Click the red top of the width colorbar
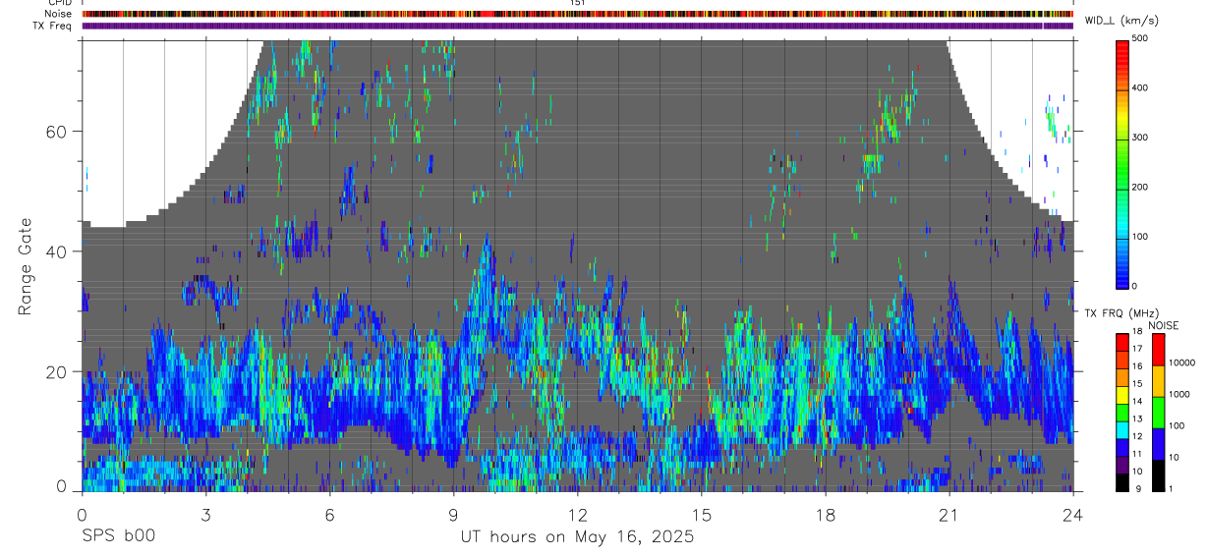The width and height of the screenshot is (1207, 557). click(1122, 49)
